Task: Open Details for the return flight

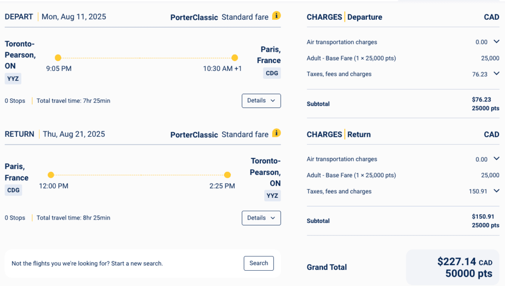Action: tap(261, 218)
